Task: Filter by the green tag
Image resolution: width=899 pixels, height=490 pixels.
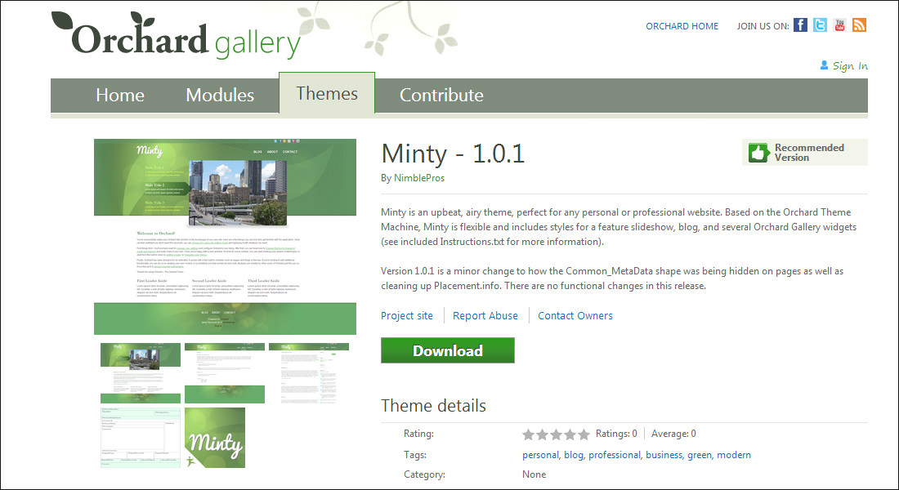Action: [700, 455]
